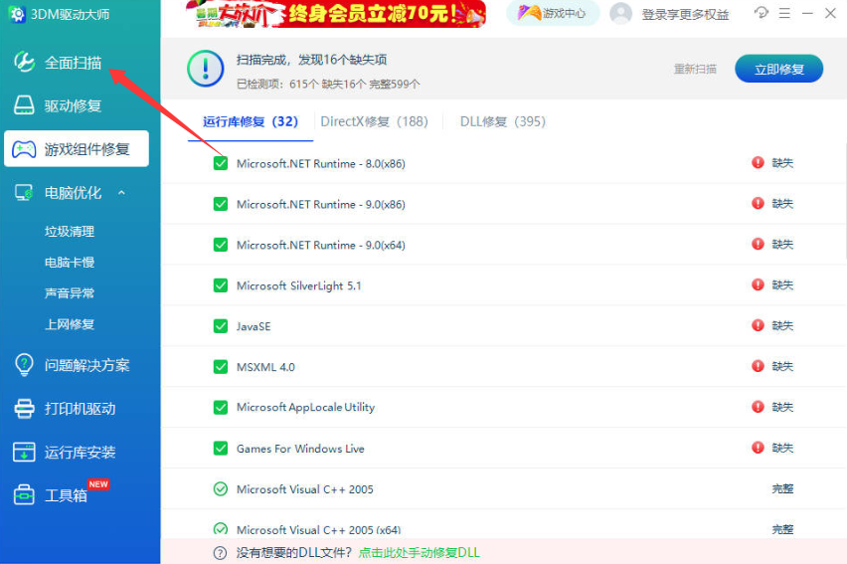The image size is (847, 564).
Task: Uncheck Microsoft AppLocale Utility checkbox
Action: [221, 407]
